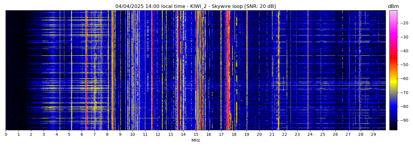This screenshot has height=147, width=413.
Task: Click the dBm label above the colorbar
Action: coord(393,6)
